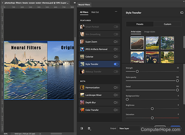This screenshot has height=135, width=185.
Task: Click the Background blur slider handle
Action: click(127, 99)
